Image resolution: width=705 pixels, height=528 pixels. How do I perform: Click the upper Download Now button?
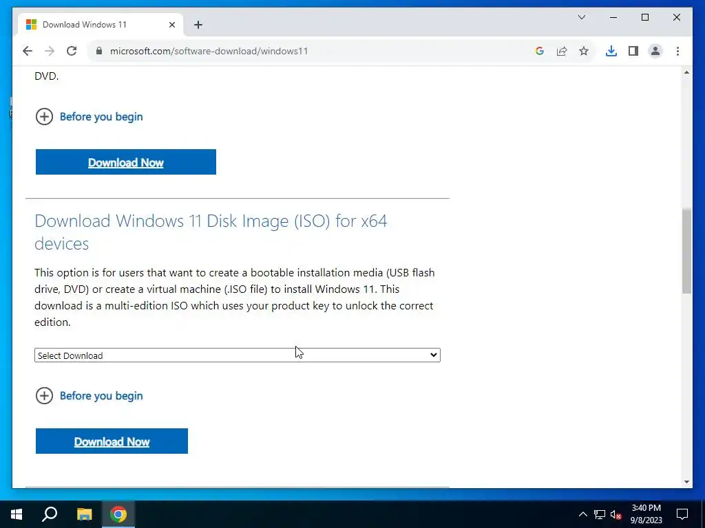click(x=126, y=162)
